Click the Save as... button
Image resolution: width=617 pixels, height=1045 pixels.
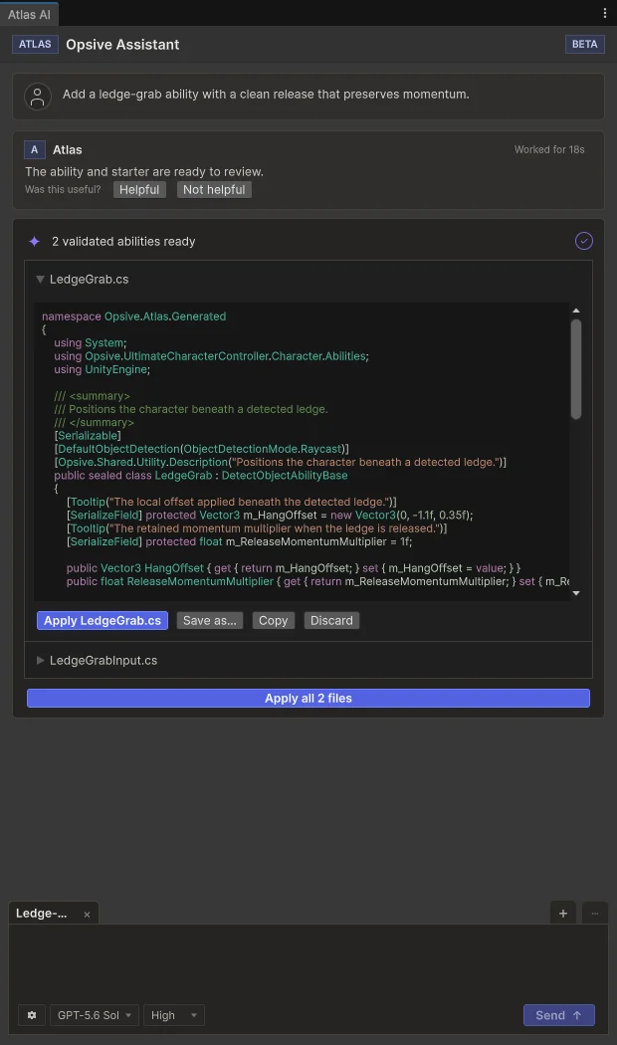point(210,620)
